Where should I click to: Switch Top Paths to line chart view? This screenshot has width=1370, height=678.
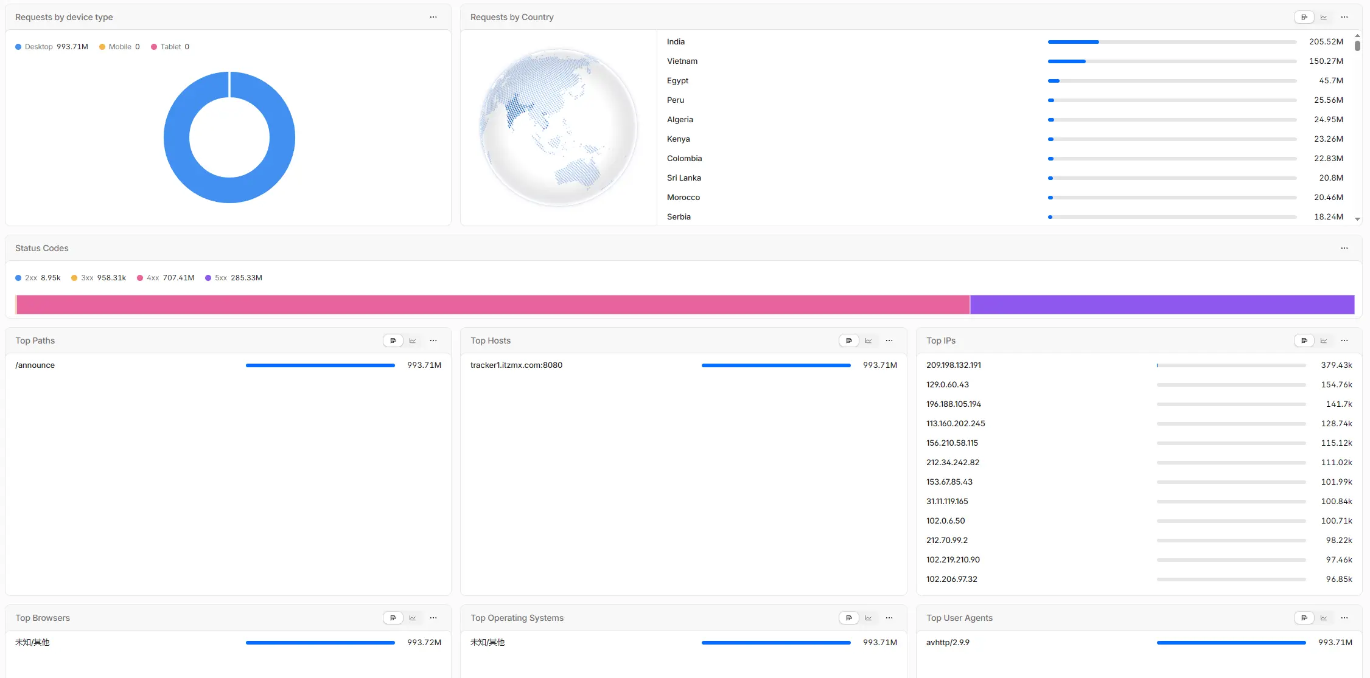413,341
